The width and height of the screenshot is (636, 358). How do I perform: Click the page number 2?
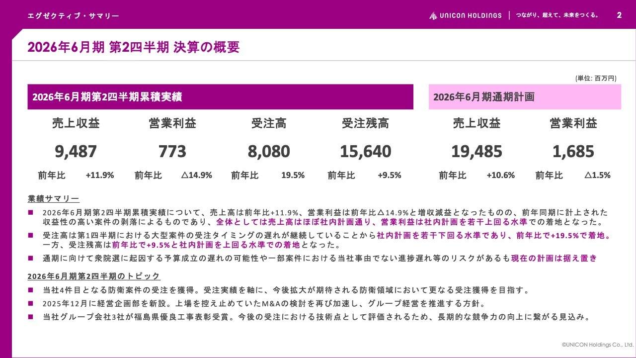point(619,15)
